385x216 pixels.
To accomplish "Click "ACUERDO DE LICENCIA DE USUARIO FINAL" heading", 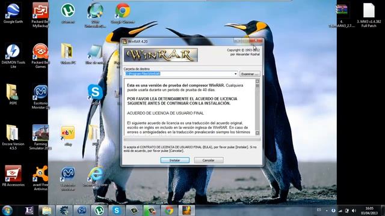I will coord(165,113).
